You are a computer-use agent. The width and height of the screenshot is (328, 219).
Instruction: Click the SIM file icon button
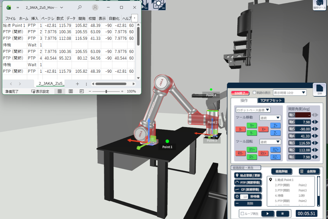320,89
